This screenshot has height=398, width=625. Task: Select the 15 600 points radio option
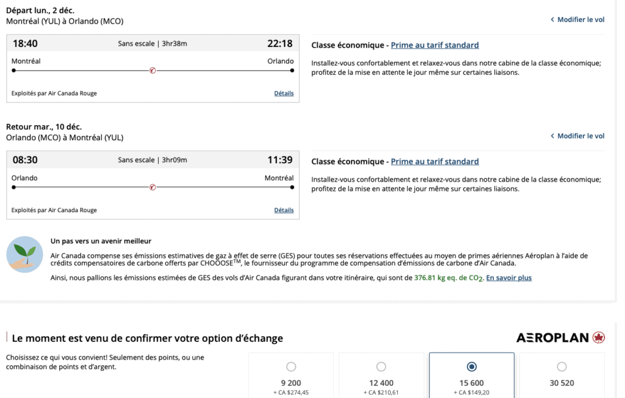point(472,367)
